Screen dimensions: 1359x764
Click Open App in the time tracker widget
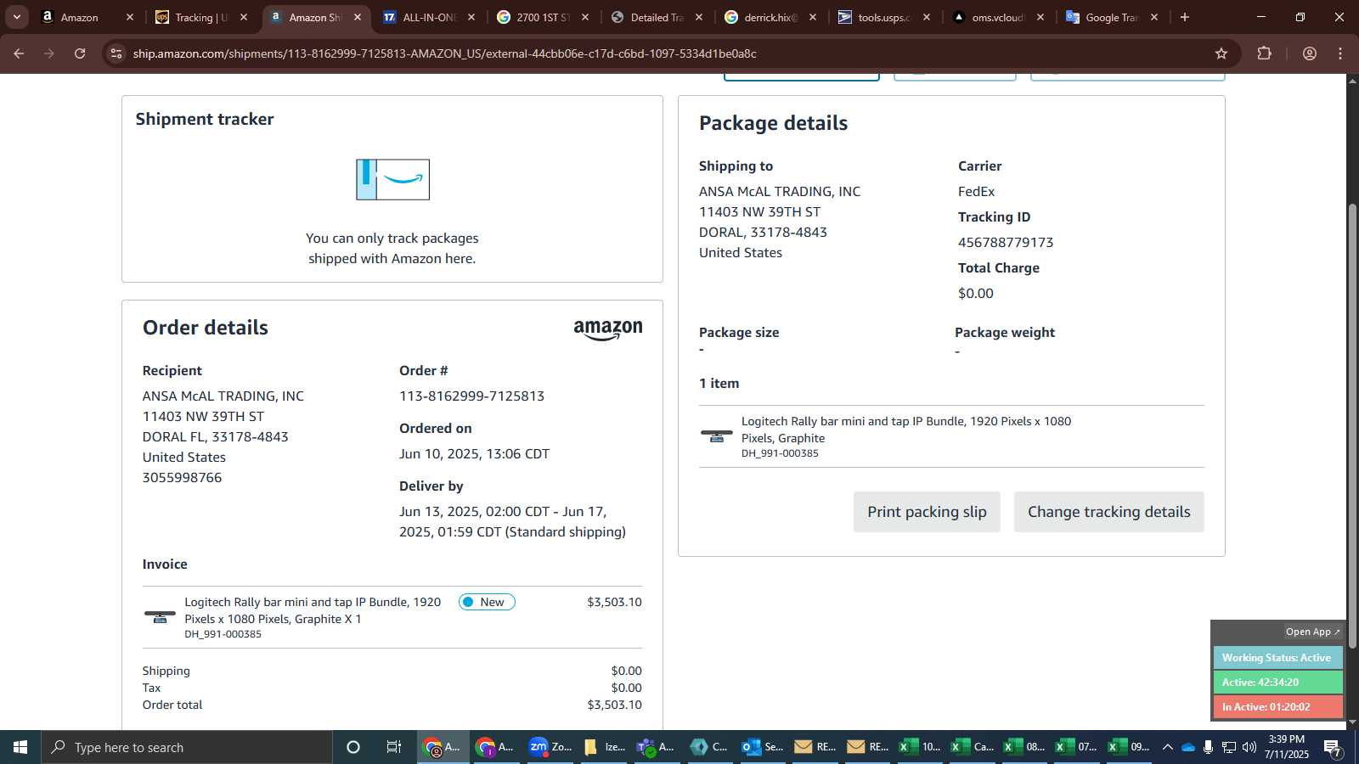(x=1312, y=632)
